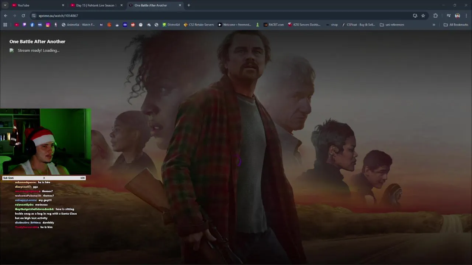This screenshot has width=472, height=265.
Task: Reload the current page
Action: (x=23, y=15)
